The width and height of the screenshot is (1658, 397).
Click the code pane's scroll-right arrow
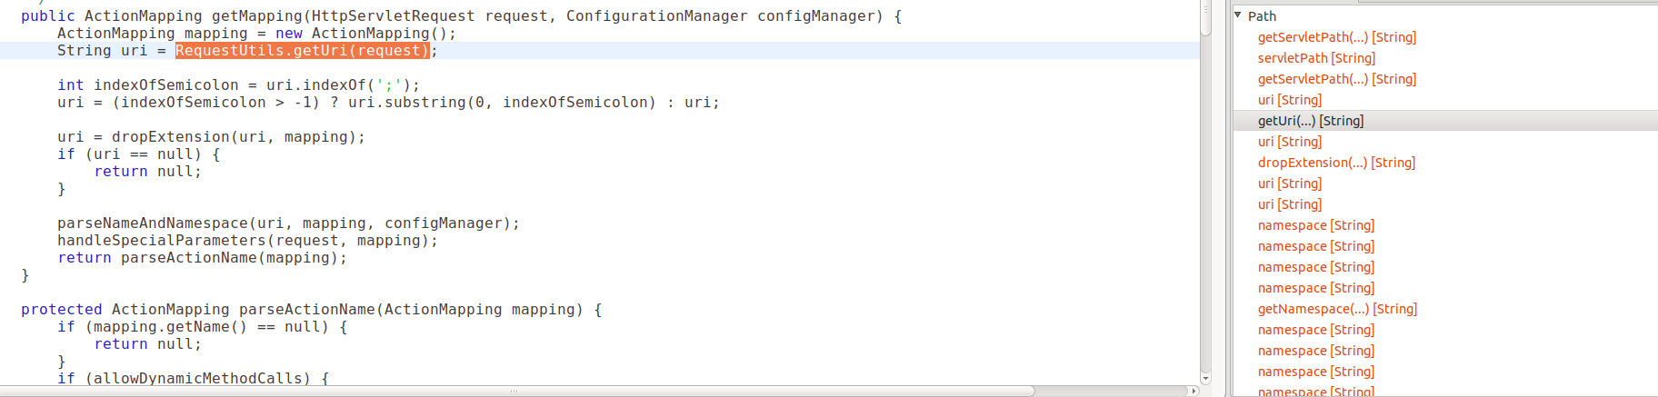(x=1194, y=392)
